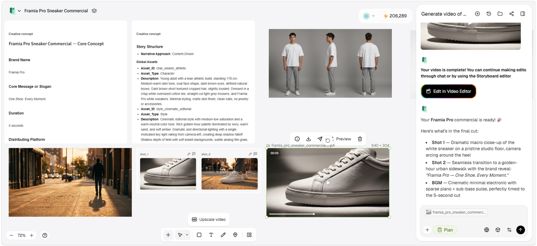
Task: Click the project title Framia Pro Sneaker Commercial
Action: tap(56, 11)
